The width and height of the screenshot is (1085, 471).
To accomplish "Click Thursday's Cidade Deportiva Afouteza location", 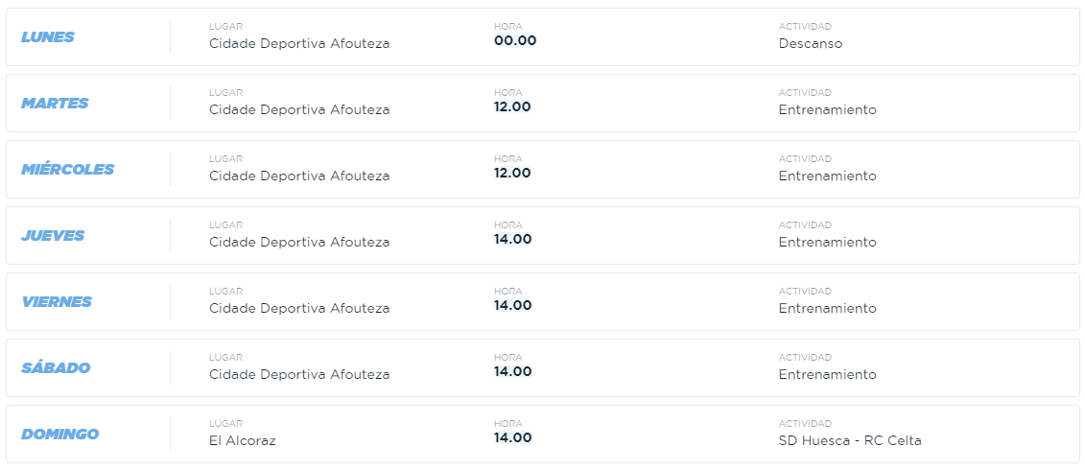I will tap(299, 242).
